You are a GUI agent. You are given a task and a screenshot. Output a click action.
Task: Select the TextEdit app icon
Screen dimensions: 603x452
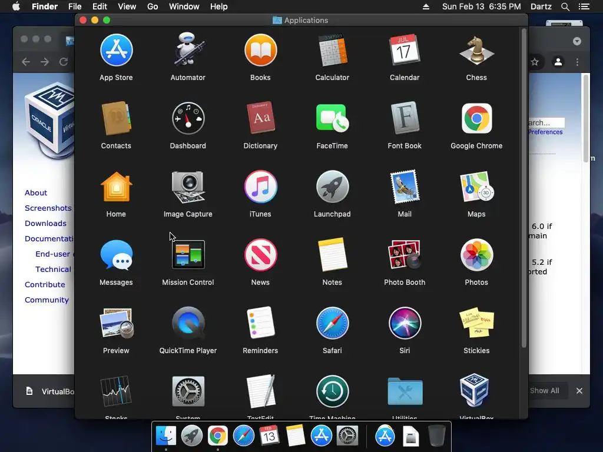pos(260,391)
